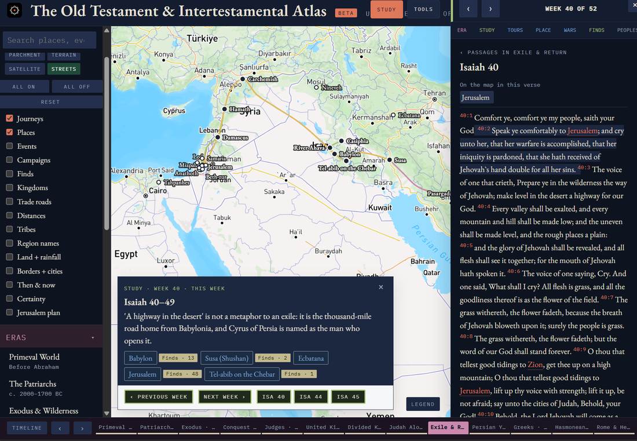Switch to the TOURS panel tab
This screenshot has height=441, width=637.
pos(515,30)
